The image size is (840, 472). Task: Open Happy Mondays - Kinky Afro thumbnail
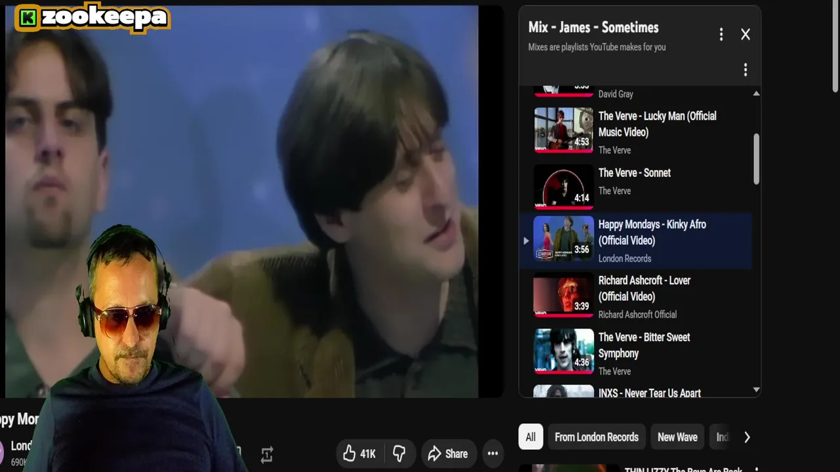[564, 240]
